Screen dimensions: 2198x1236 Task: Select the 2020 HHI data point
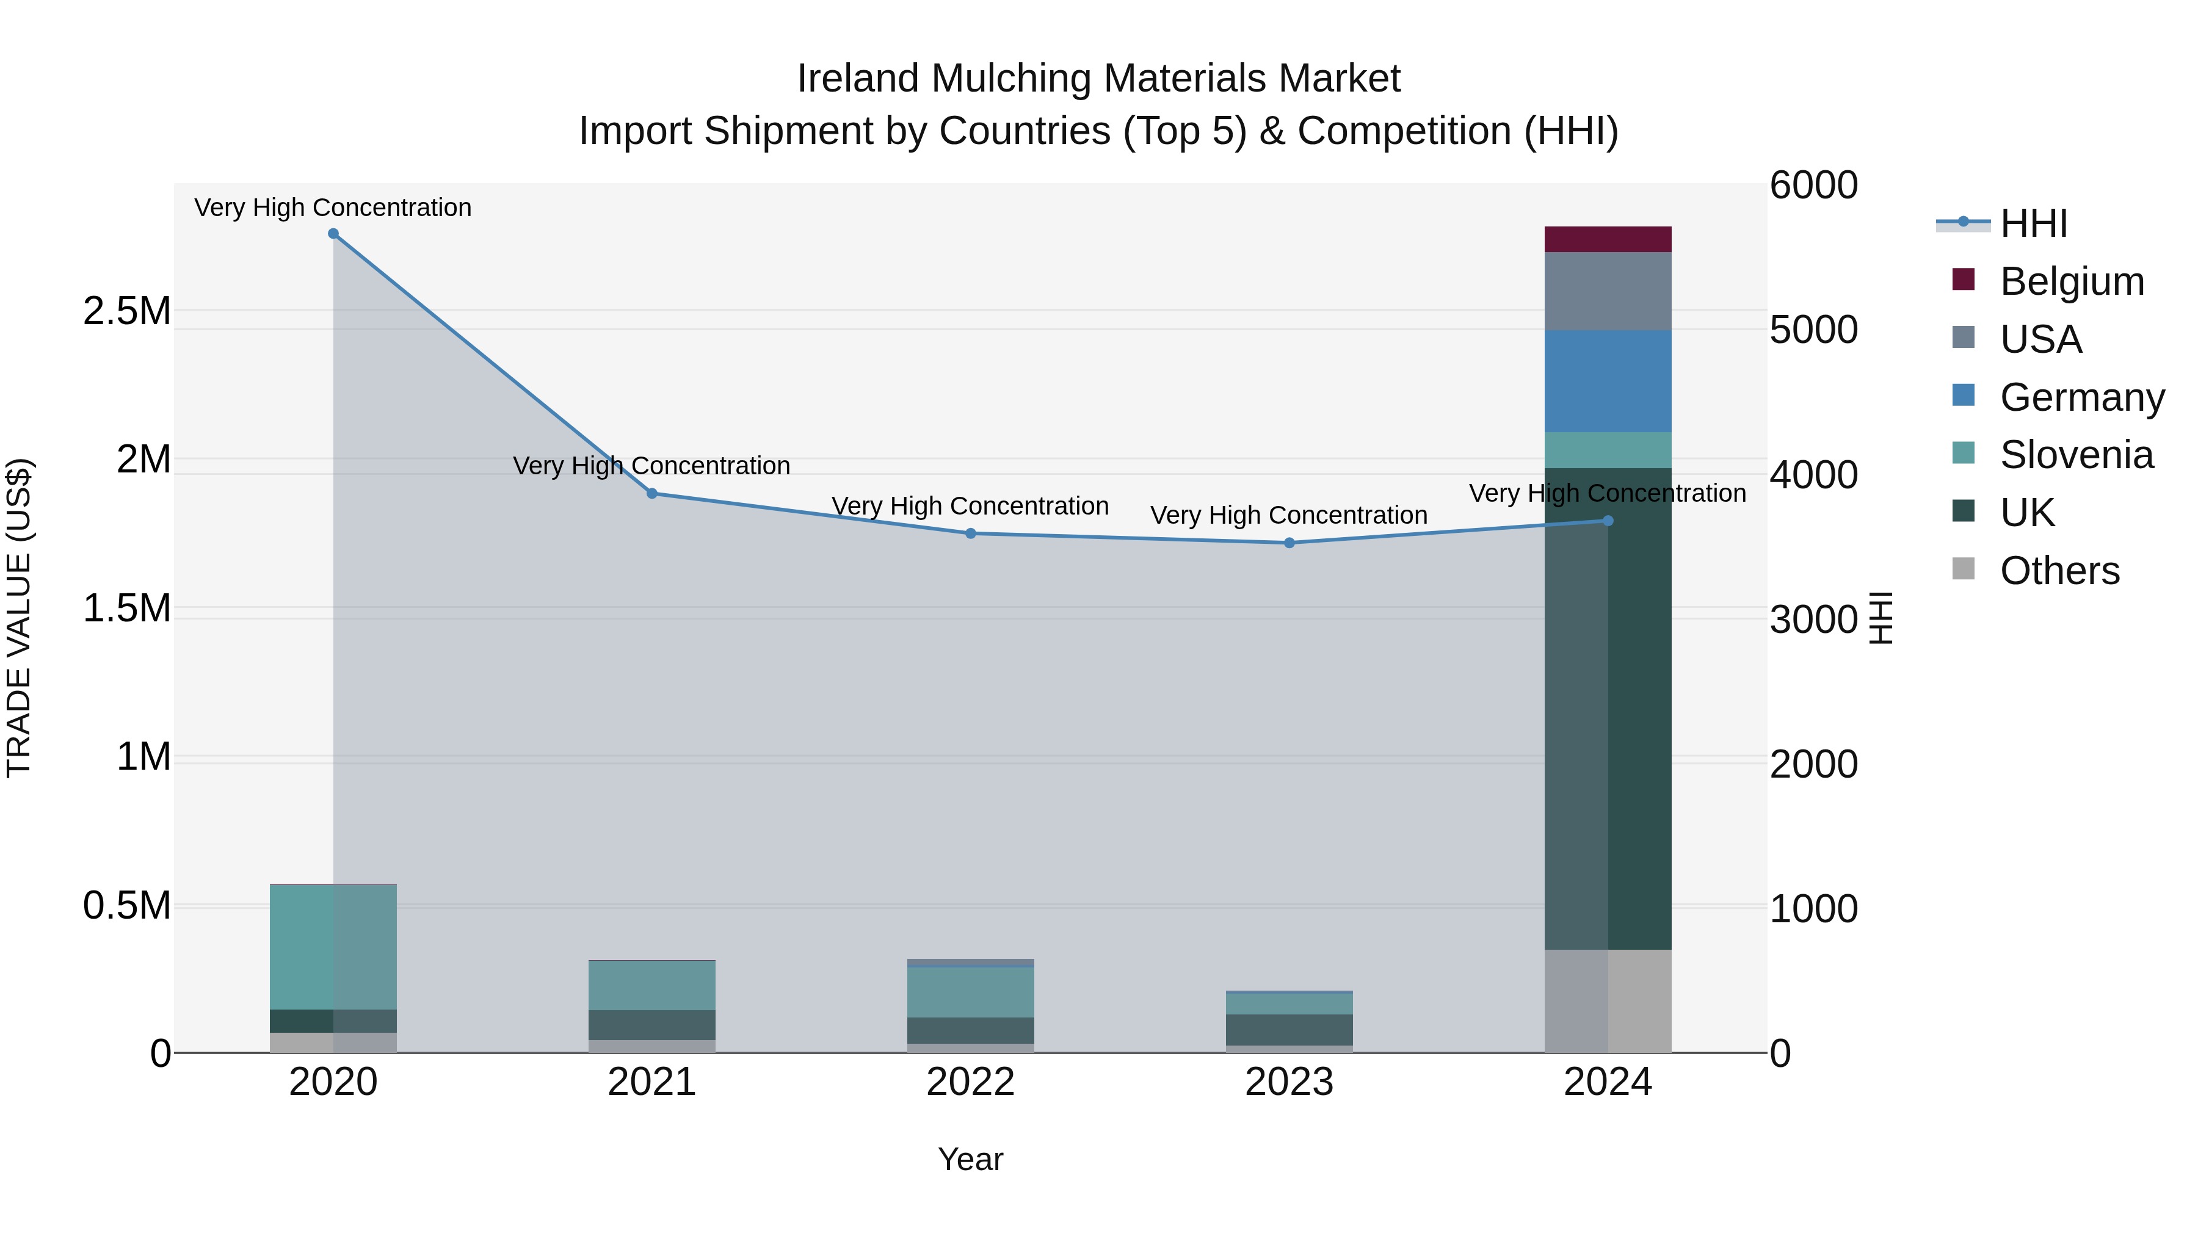pos(333,234)
